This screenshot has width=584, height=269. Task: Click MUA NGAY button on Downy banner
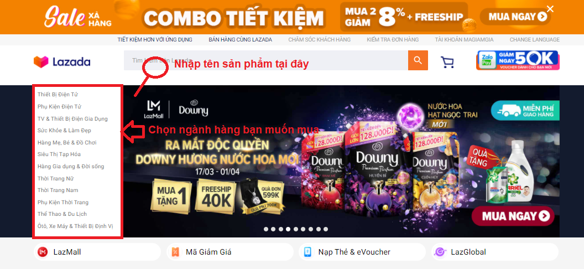[x=513, y=216]
